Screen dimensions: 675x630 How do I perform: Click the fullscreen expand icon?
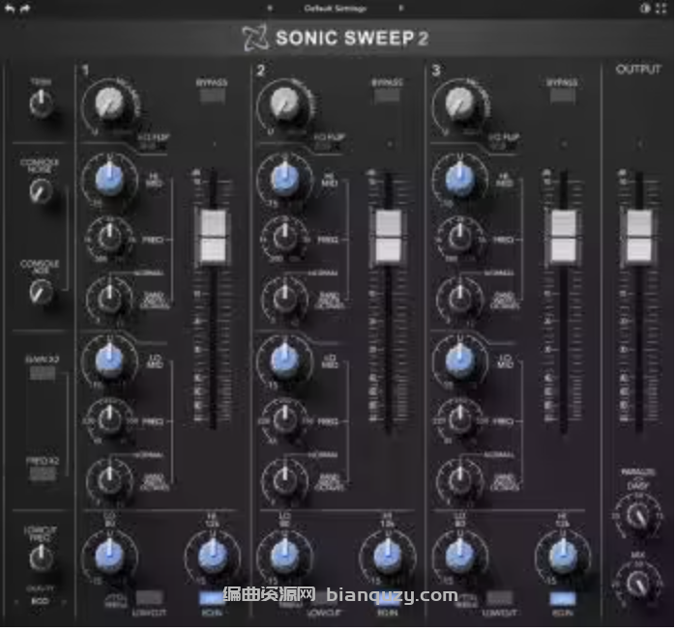click(x=661, y=8)
